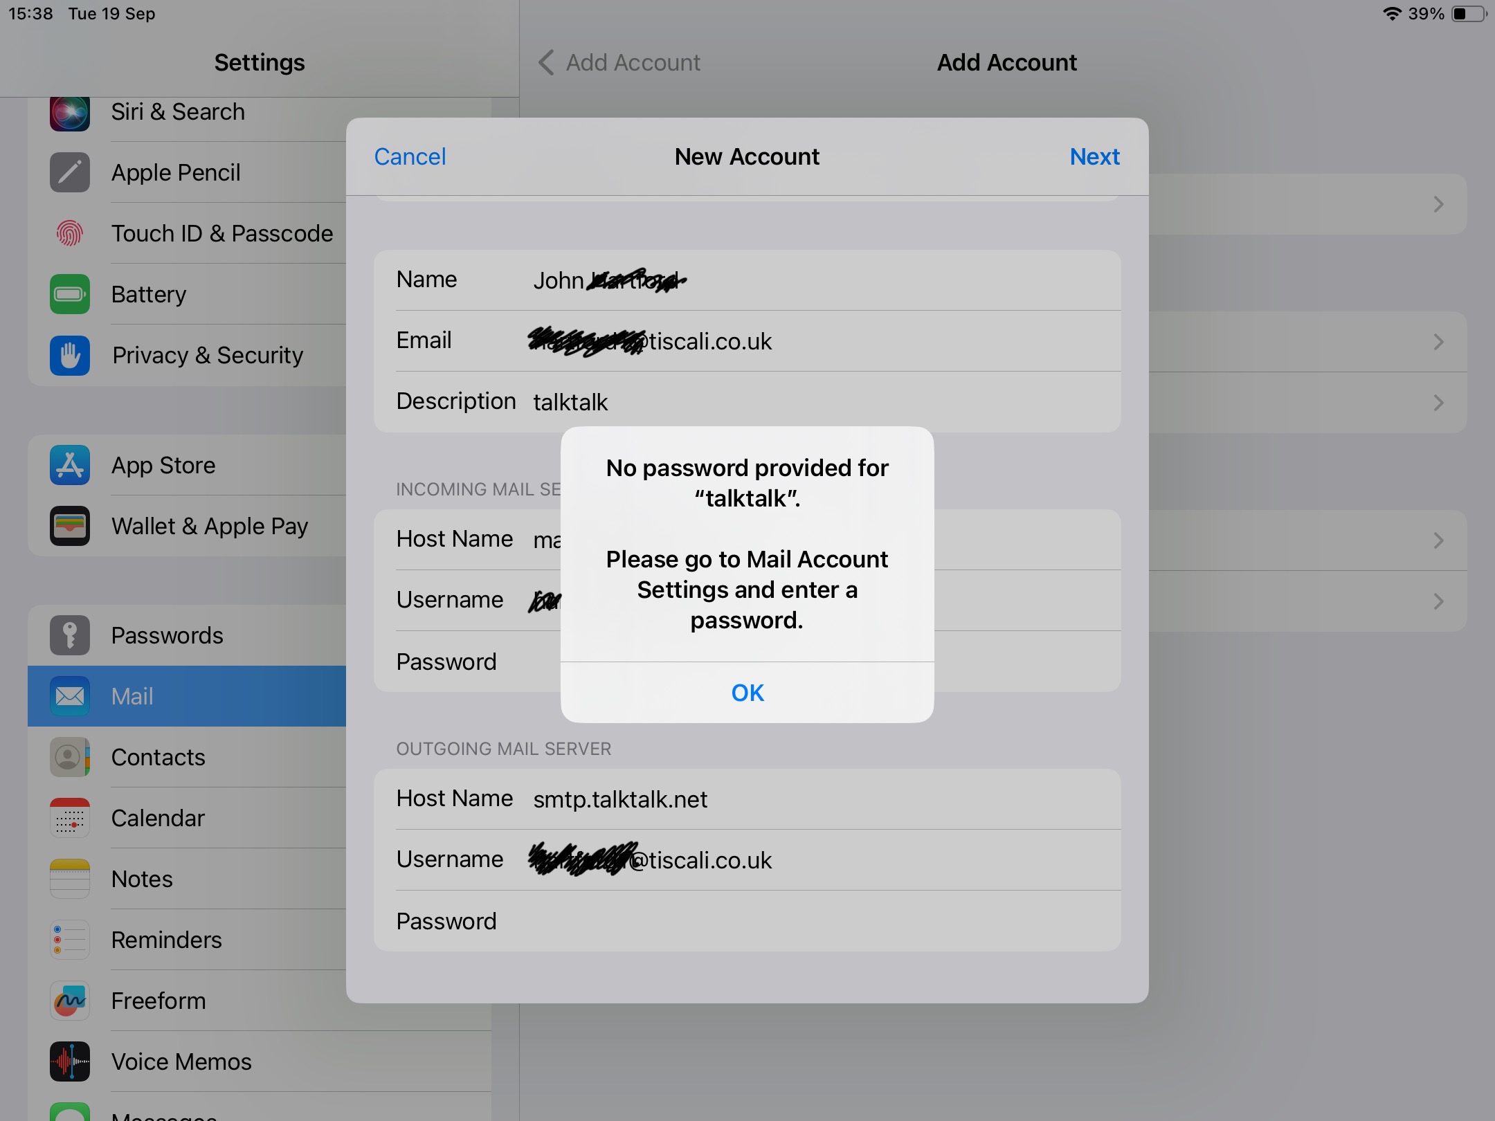This screenshot has width=1495, height=1121.
Task: Open the Freeform icon in the sidebar
Action: pyautogui.click(x=70, y=1001)
